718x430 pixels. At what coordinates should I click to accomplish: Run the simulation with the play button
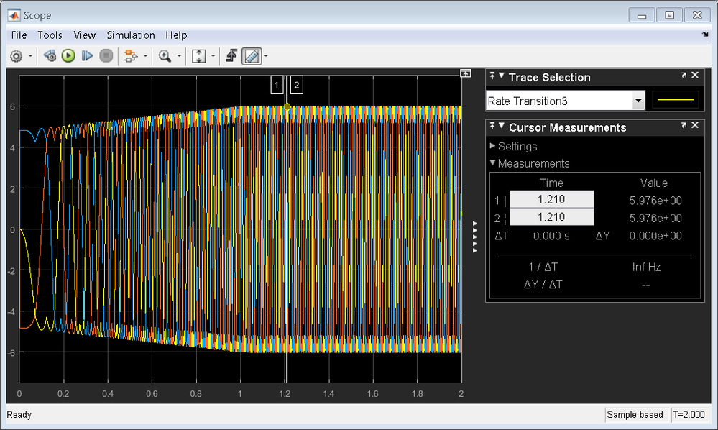click(x=68, y=56)
